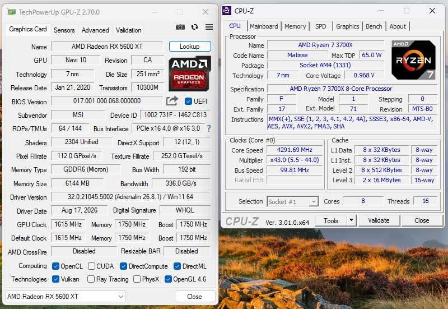Click the Core Speed value 4291.69 MHz

(295, 150)
